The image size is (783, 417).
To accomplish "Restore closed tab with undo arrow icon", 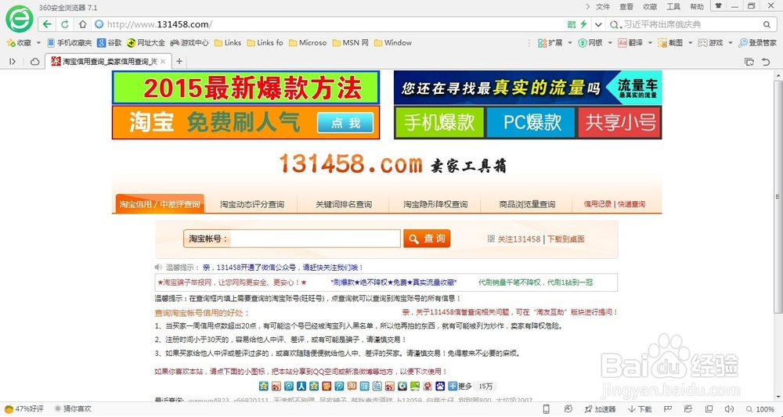I will coord(766,62).
